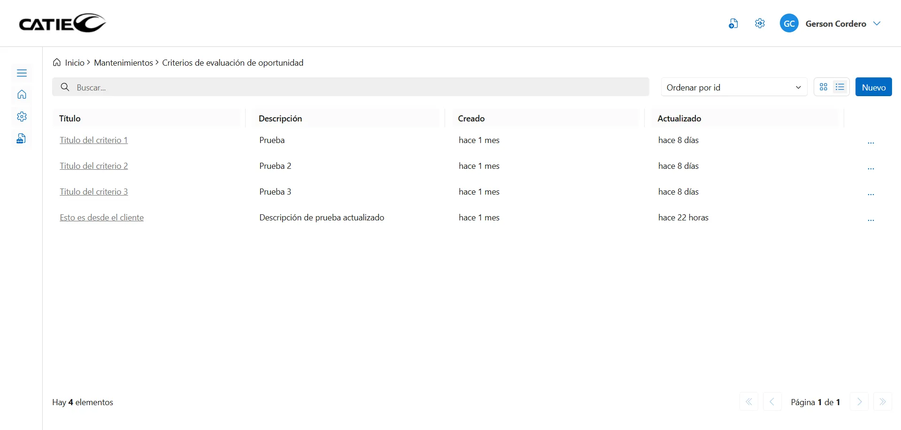Open the settings gear in sidebar
901x430 pixels.
pos(22,117)
